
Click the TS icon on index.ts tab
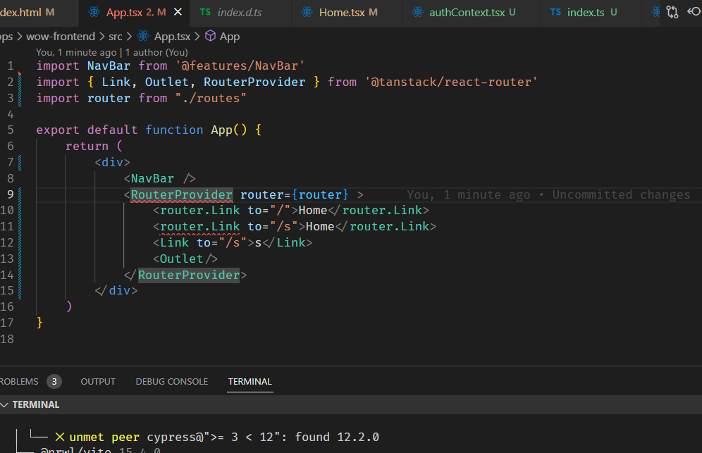(x=555, y=12)
